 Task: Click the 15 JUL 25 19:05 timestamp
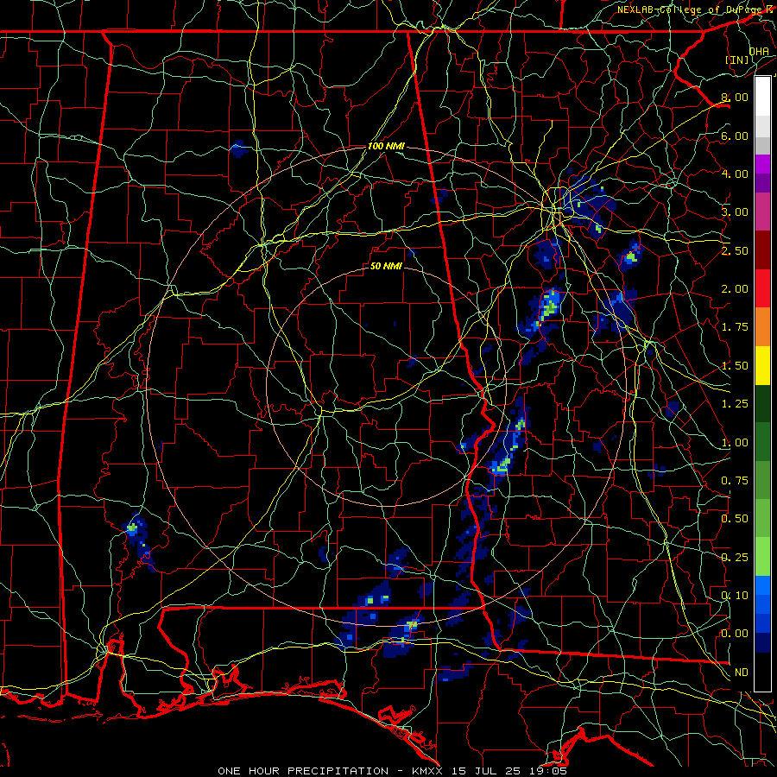(509, 771)
